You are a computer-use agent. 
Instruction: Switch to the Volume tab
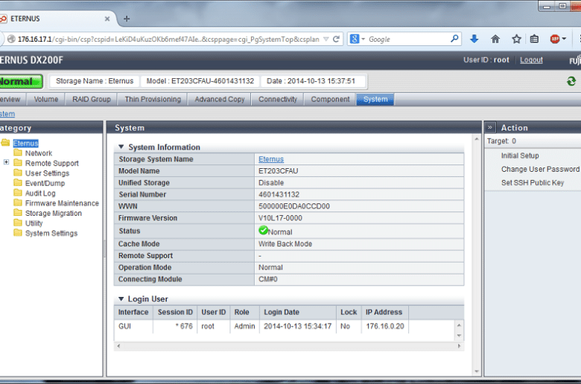tap(46, 99)
